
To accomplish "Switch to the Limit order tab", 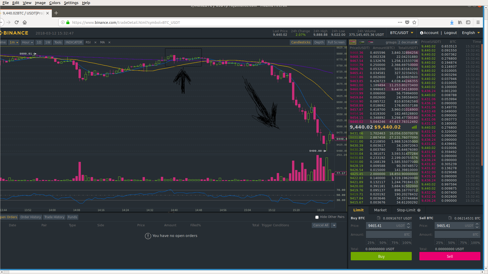I will tap(358, 210).
